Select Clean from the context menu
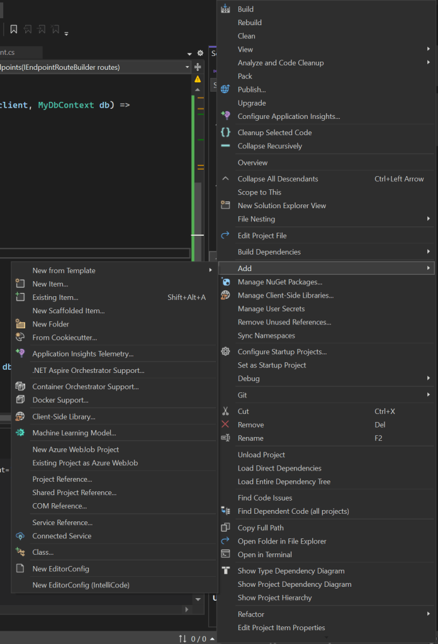Screen dimensions: 438x644 tap(246, 36)
